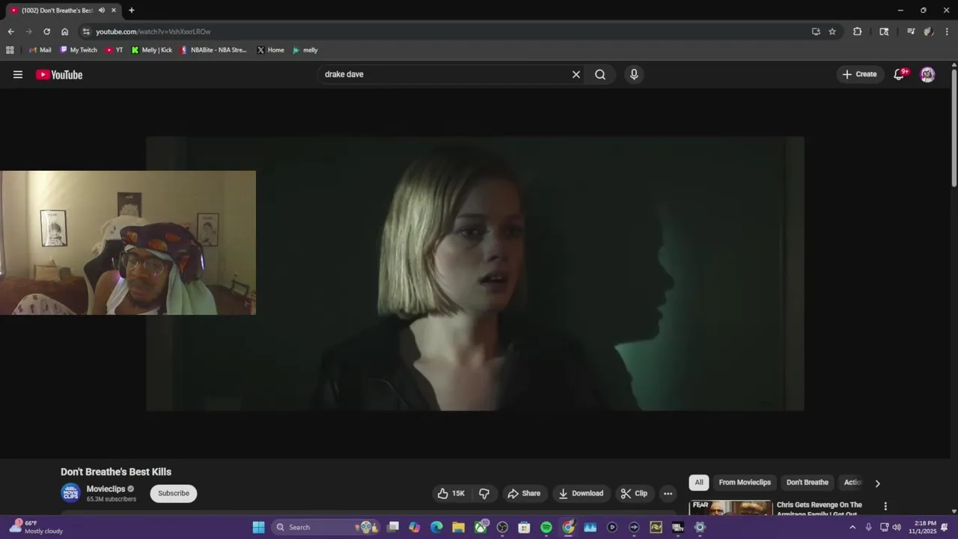Open the NBABite bookmark
The height and width of the screenshot is (539, 958).
tap(213, 50)
